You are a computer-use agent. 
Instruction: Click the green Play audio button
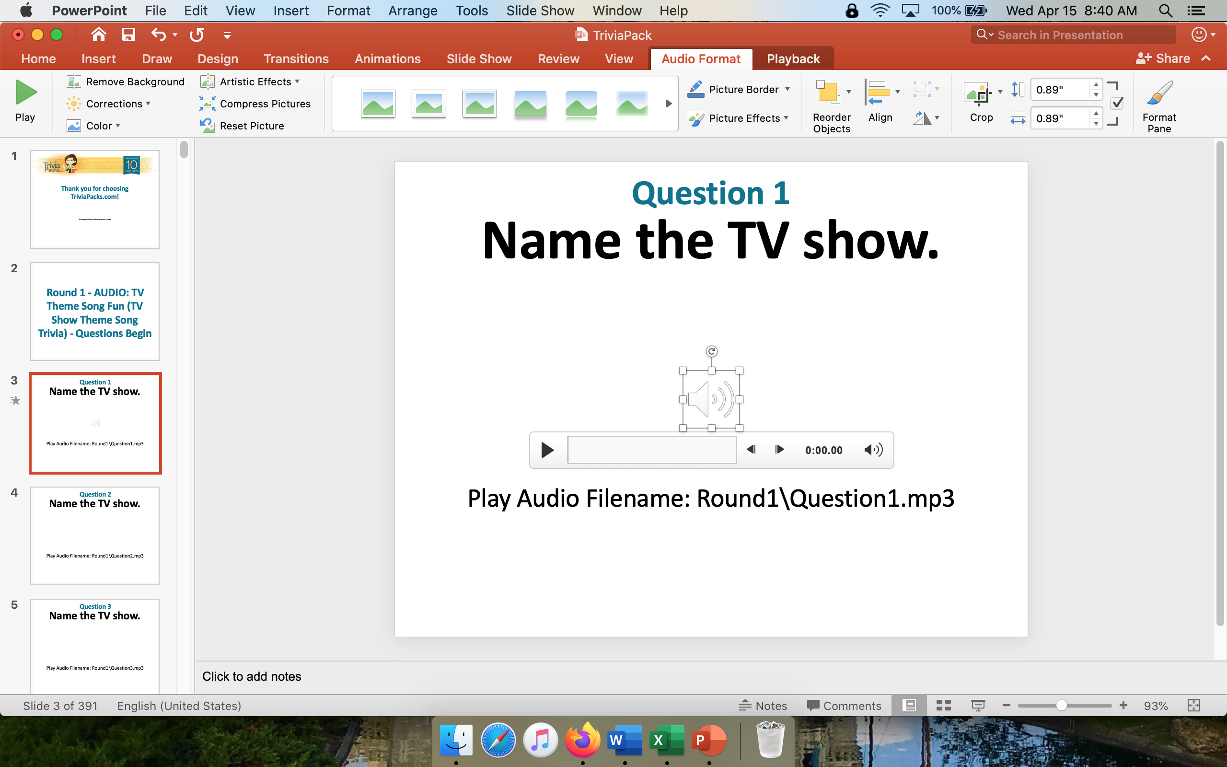(x=25, y=93)
